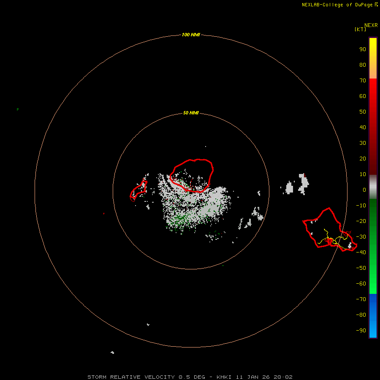Click the 100 NMI range ring label
This screenshot has width=380, height=380.
tap(191, 35)
